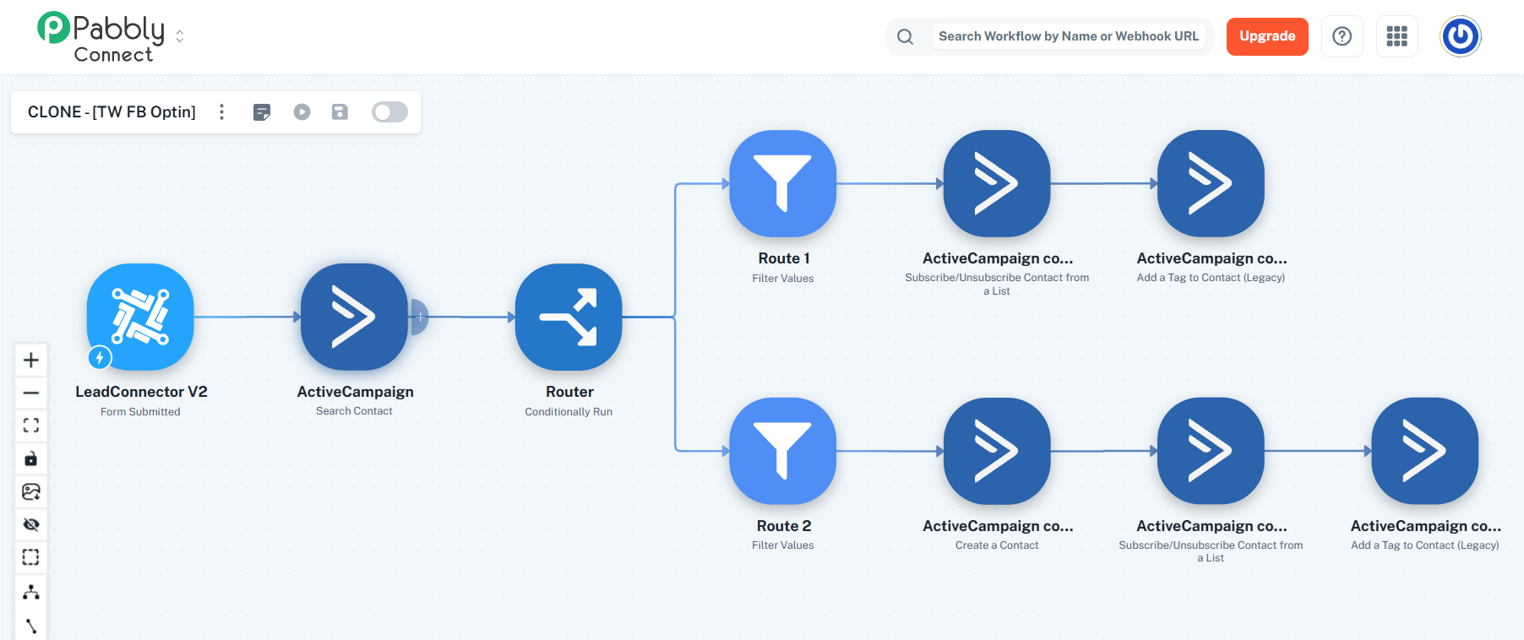Fit workflow to view
The width and height of the screenshot is (1524, 640).
click(x=31, y=426)
